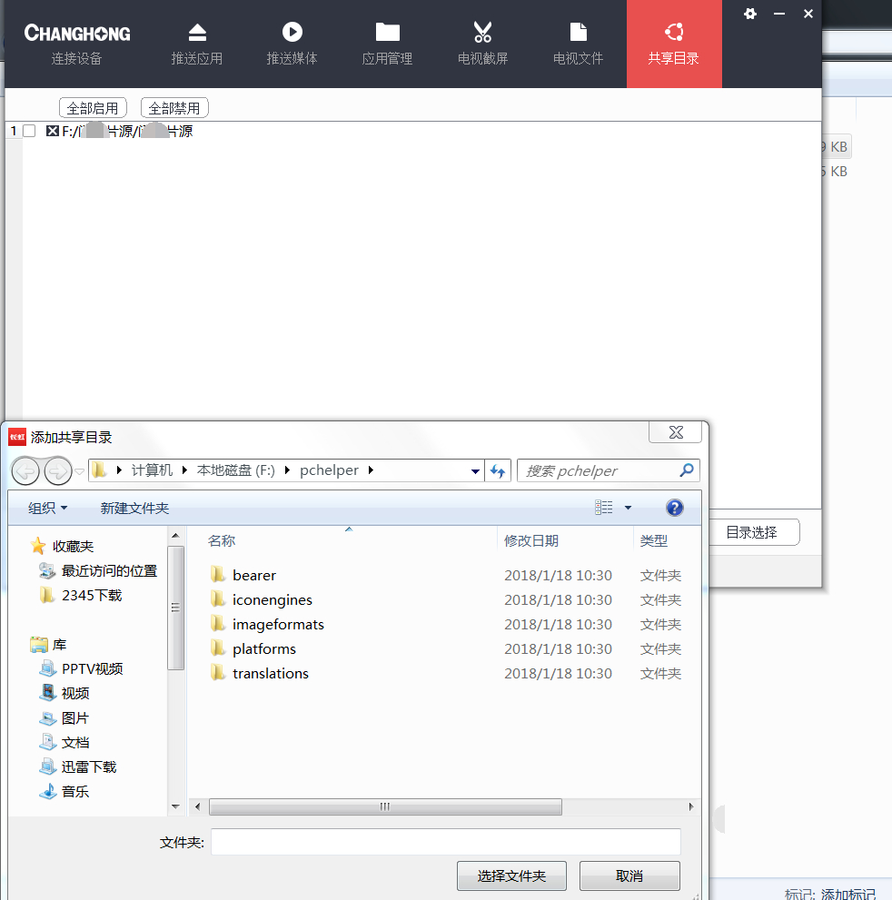The width and height of the screenshot is (892, 900).
Task: Close the Changhong main window
Action: coord(808,14)
